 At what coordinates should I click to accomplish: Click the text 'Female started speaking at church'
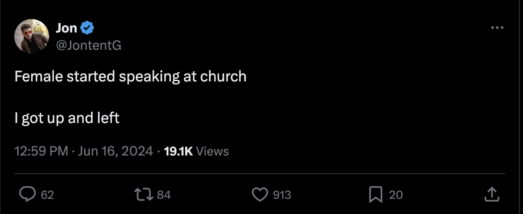[x=130, y=77]
